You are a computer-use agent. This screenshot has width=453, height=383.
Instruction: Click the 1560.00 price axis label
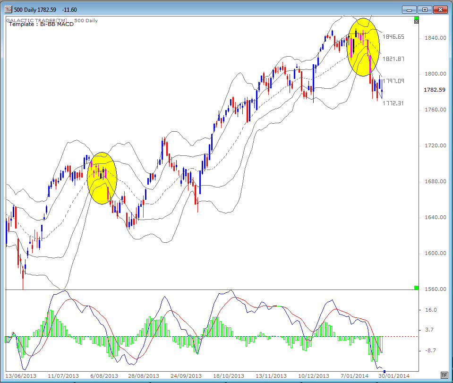coord(435,289)
